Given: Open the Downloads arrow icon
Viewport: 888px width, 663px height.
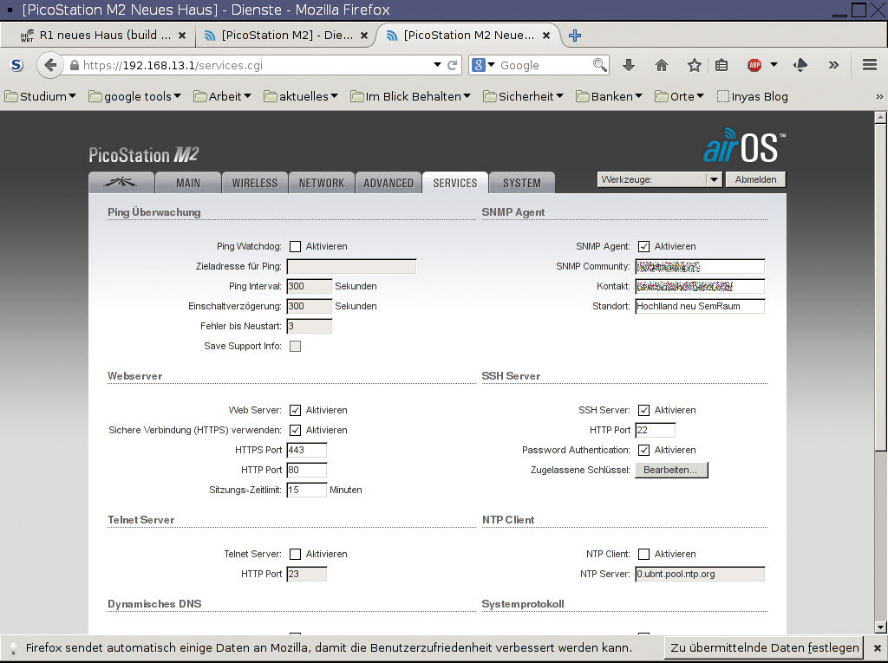Looking at the screenshot, I should point(629,65).
